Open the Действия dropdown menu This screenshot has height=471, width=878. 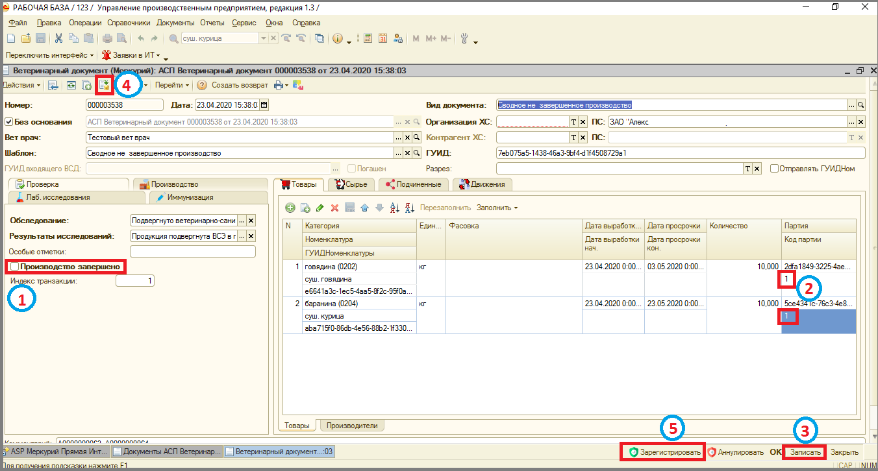click(21, 85)
